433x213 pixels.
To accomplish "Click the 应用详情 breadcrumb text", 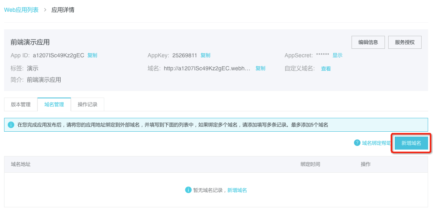I will [x=63, y=10].
